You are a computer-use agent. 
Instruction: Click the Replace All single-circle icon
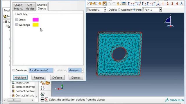(100, 4)
